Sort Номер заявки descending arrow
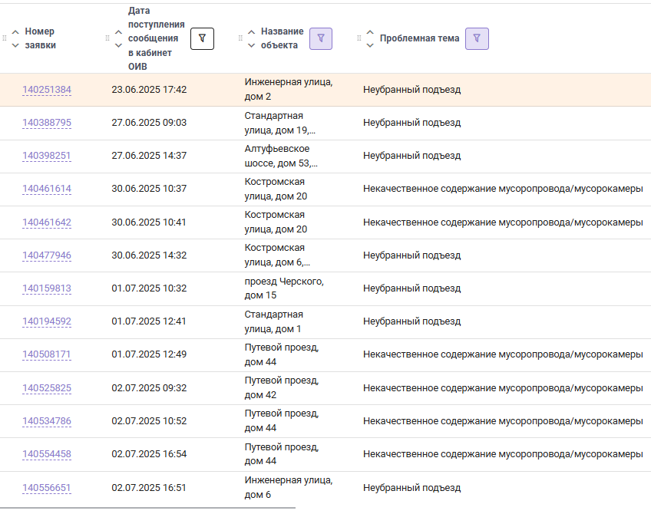The height and width of the screenshot is (514, 651). 15,45
